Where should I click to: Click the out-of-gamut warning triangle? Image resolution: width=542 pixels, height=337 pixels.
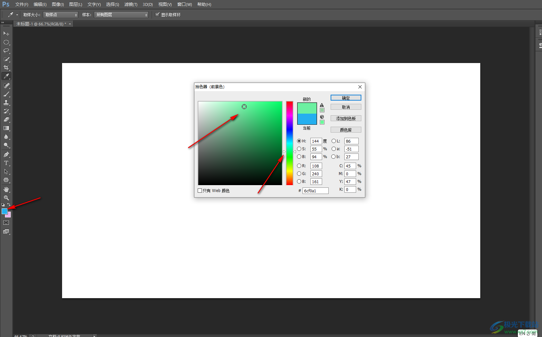(x=322, y=105)
